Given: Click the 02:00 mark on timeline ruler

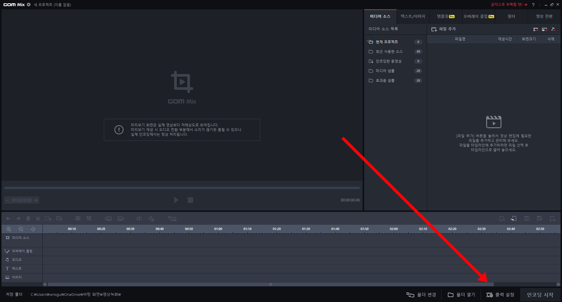Looking at the screenshot, I should point(394,229).
